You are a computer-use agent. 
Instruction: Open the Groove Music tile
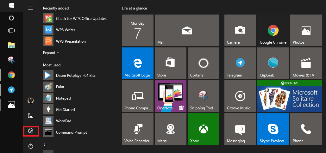tap(240, 96)
